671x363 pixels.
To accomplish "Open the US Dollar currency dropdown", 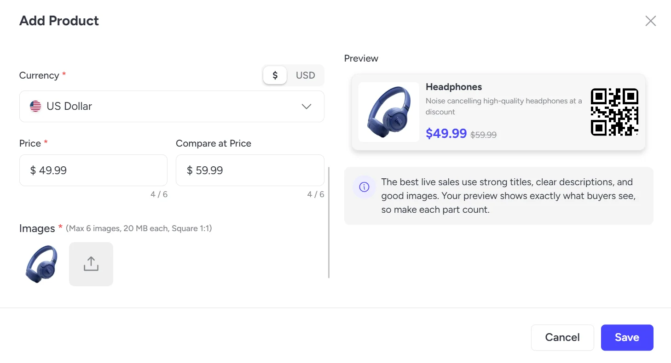I will point(172,106).
